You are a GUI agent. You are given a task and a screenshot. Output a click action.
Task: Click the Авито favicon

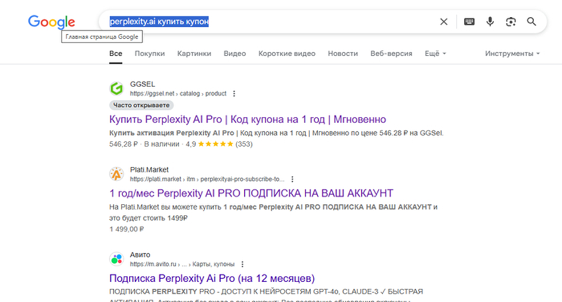click(x=117, y=259)
